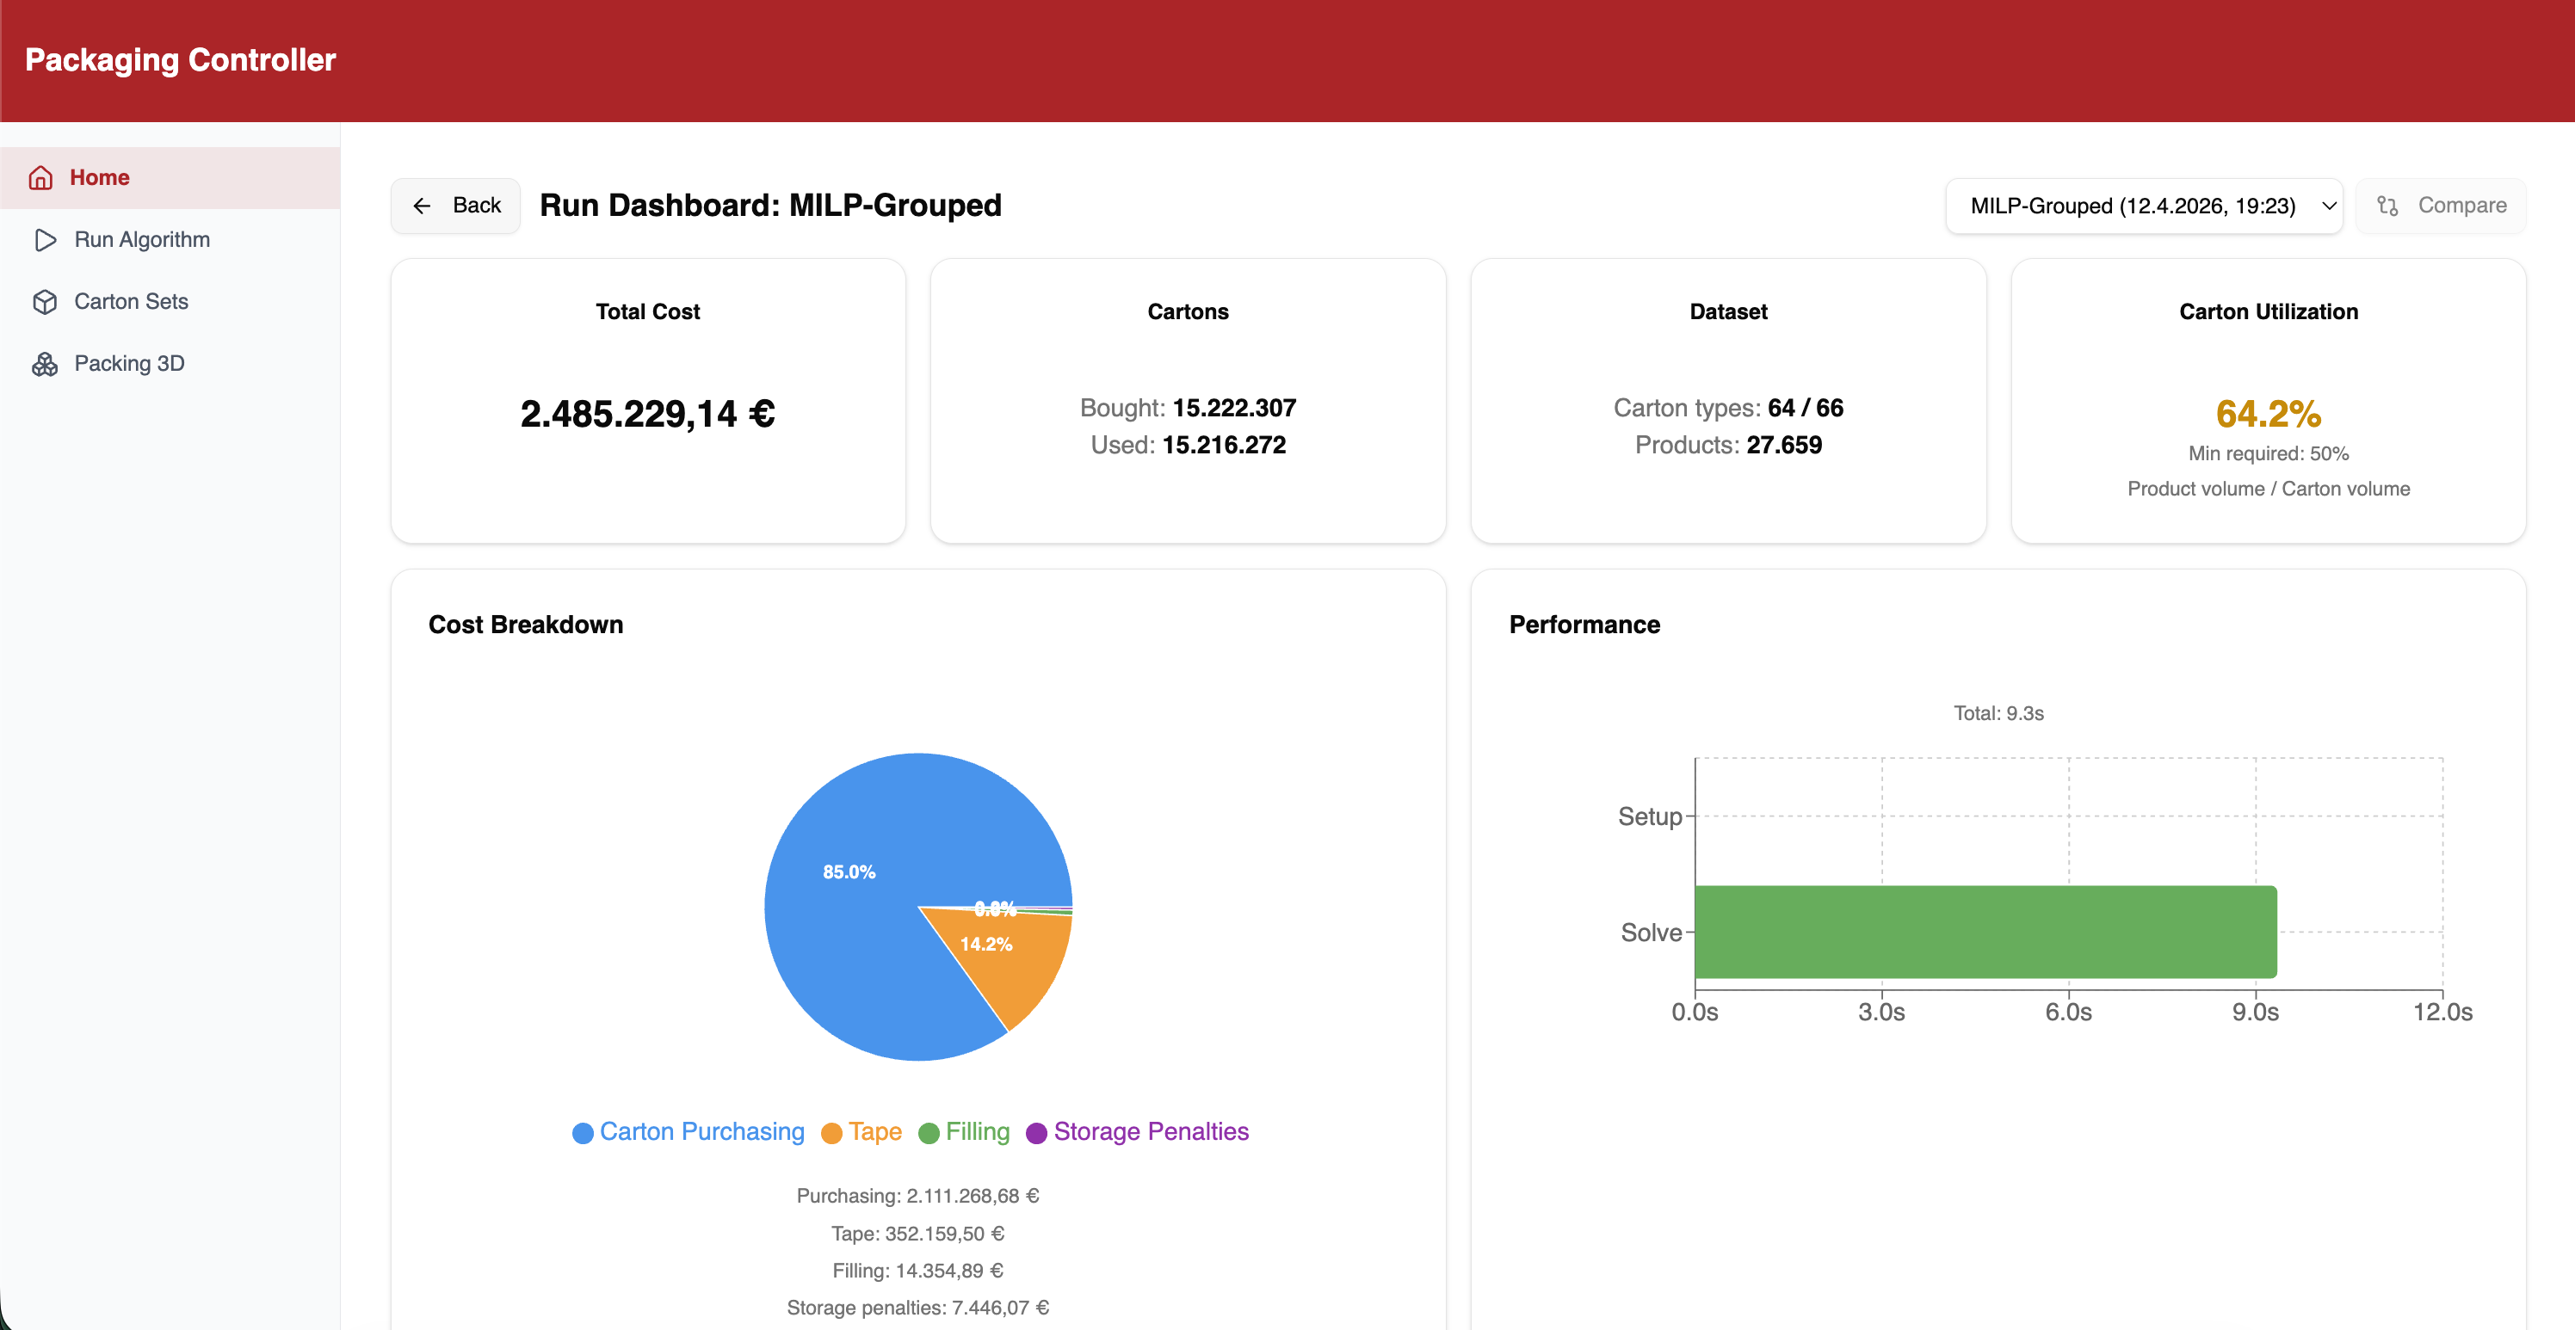The image size is (2575, 1330).
Task: Toggle the Tape legend dot
Action: click(831, 1133)
